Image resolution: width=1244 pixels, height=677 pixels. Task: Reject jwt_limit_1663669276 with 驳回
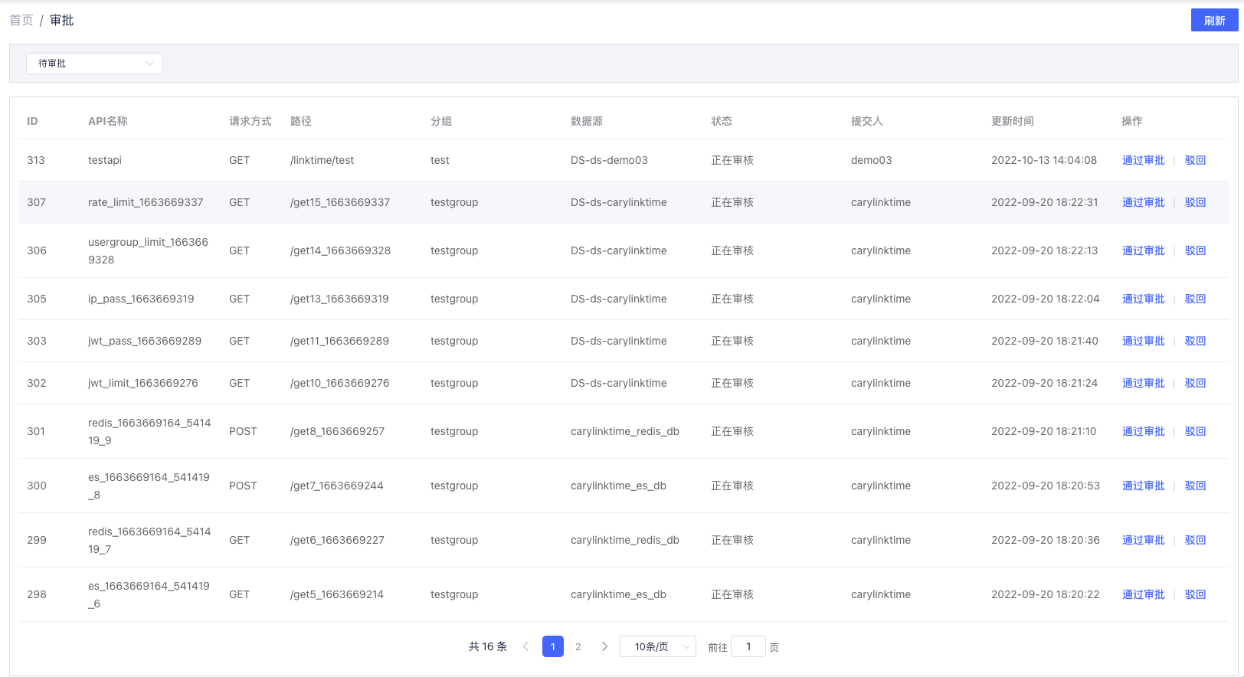[1195, 383]
